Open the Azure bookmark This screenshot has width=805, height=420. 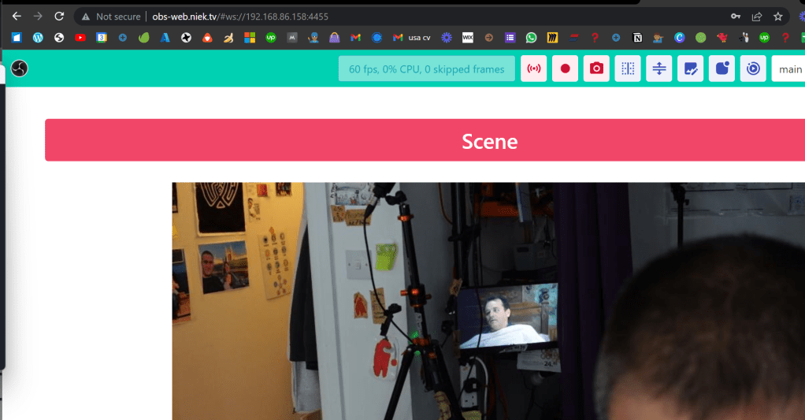165,38
